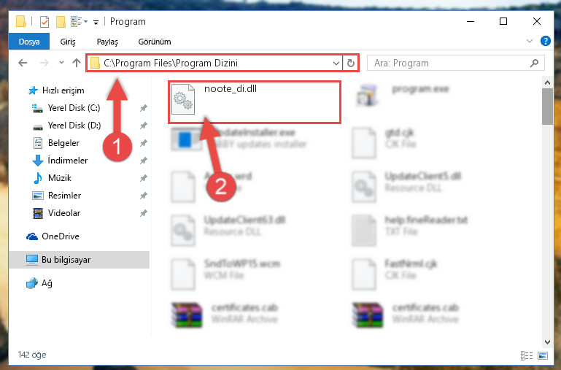
Task: Open the Paylaş ribbon tab
Action: click(x=107, y=42)
